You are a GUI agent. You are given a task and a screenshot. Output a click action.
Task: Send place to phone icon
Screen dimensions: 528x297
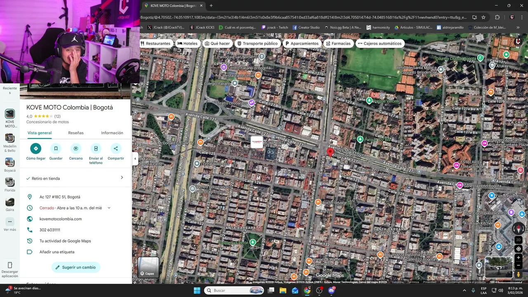96,148
